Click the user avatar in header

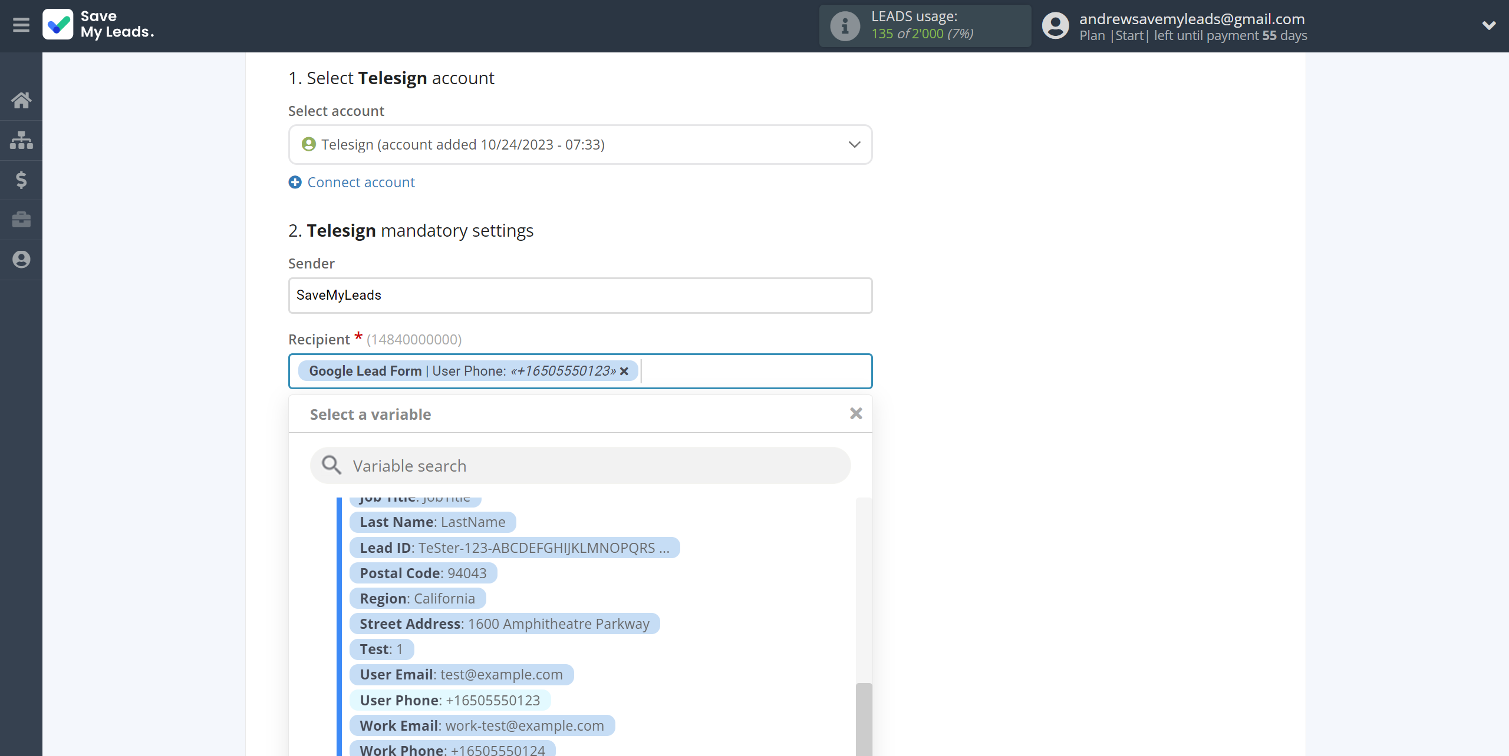click(x=1055, y=26)
